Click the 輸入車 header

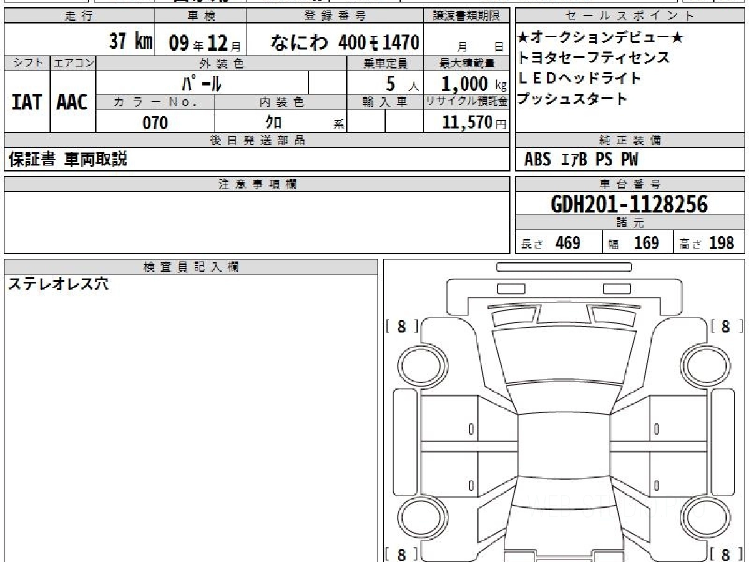tap(385, 102)
